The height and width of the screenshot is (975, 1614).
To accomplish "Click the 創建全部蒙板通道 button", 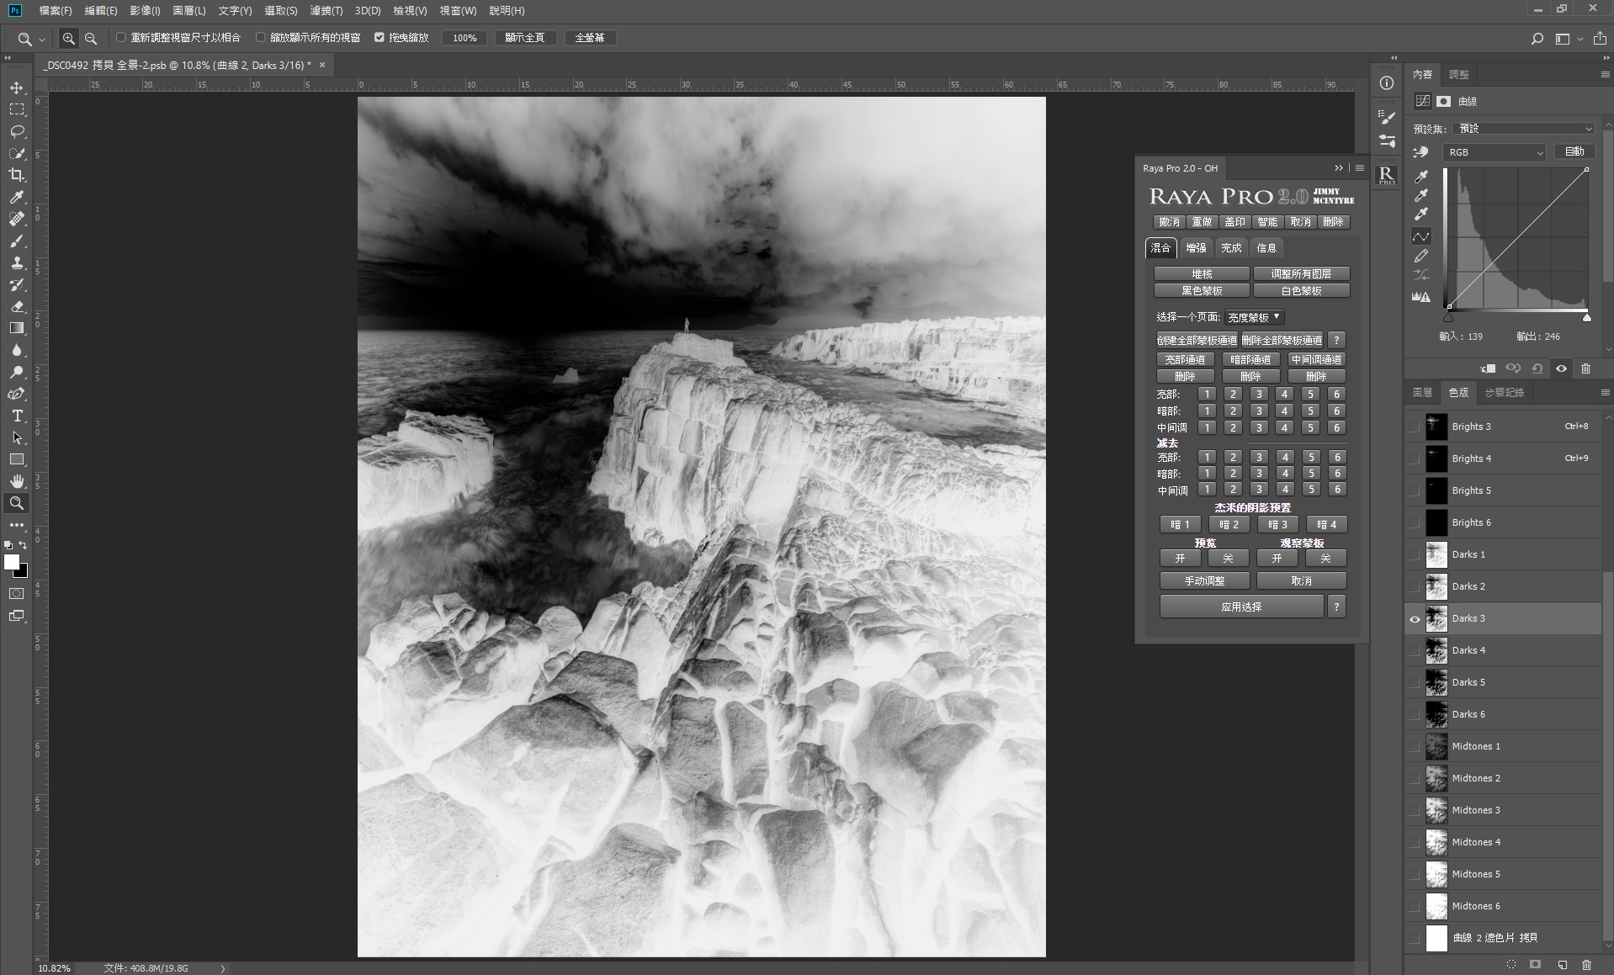I will pyautogui.click(x=1197, y=340).
